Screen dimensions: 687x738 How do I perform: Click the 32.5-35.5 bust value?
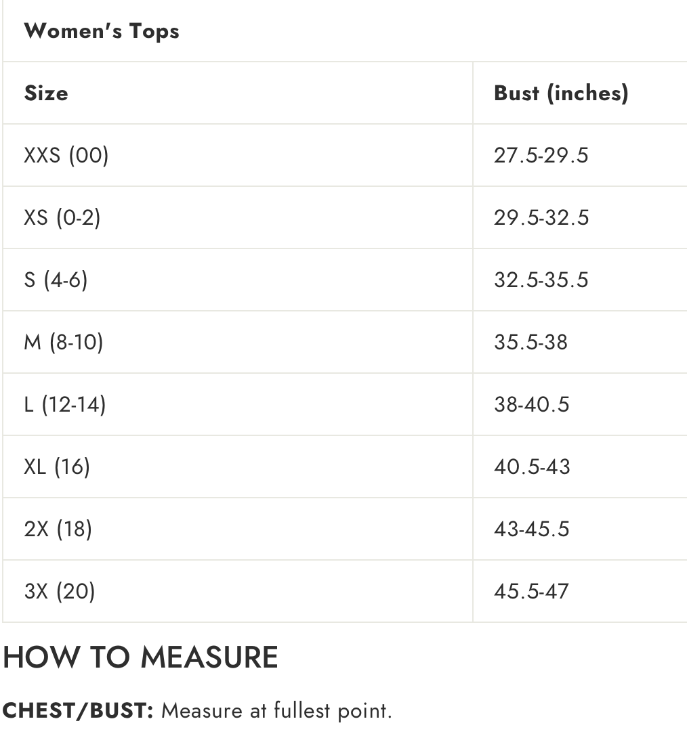coord(541,280)
